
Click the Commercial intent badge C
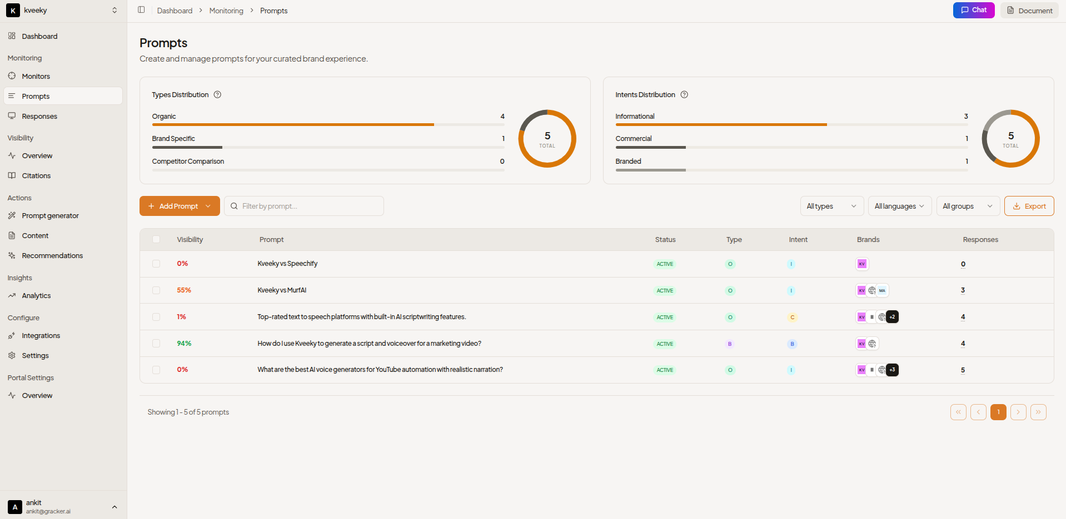[x=792, y=318]
